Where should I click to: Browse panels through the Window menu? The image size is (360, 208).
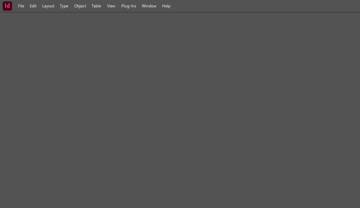(149, 6)
